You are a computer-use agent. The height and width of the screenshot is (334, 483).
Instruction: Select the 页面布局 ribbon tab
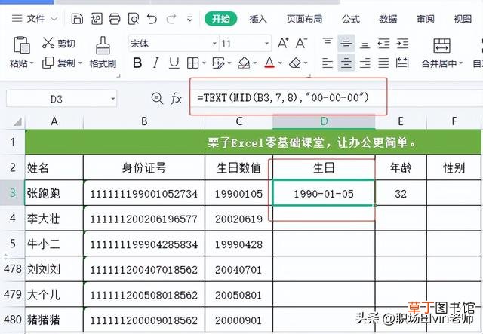click(x=304, y=19)
